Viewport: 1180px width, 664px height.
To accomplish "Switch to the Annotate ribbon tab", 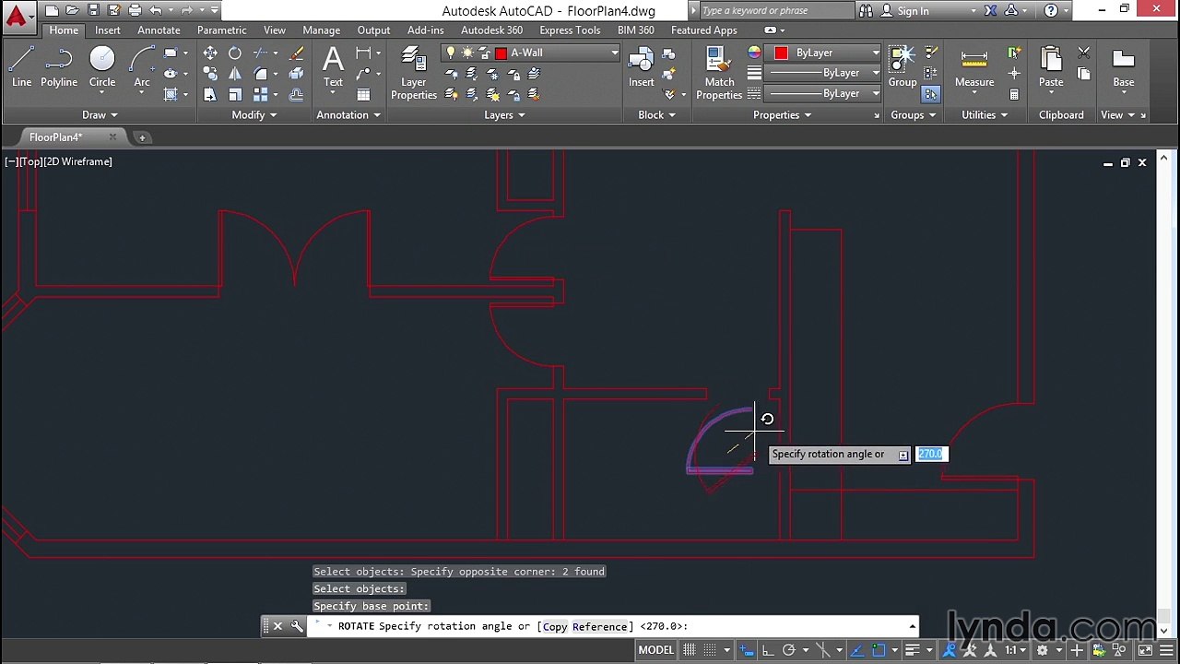I will pos(159,30).
